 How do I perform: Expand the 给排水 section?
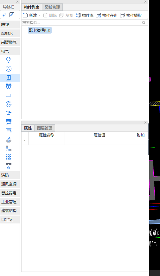tap(10, 34)
